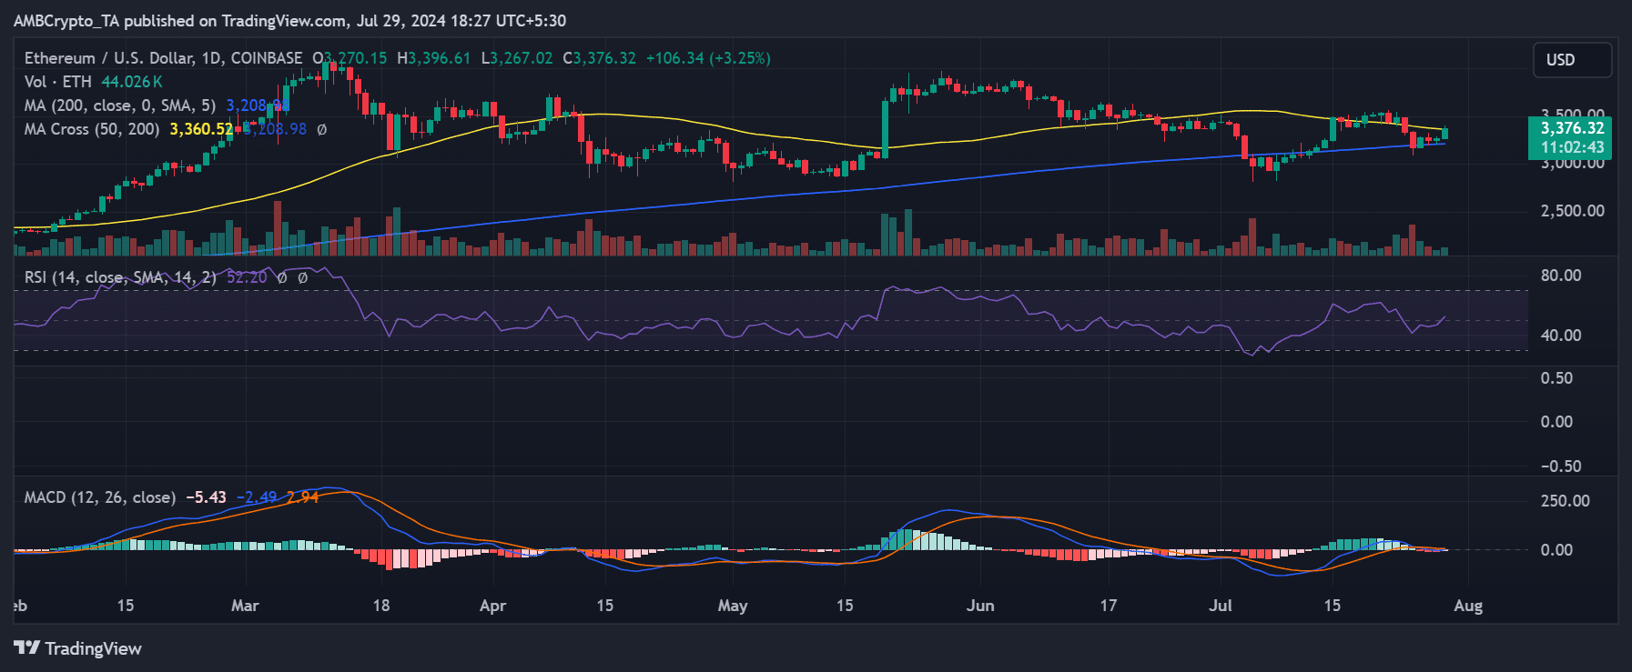
Task: Click the Jun date on time axis
Action: [980, 606]
